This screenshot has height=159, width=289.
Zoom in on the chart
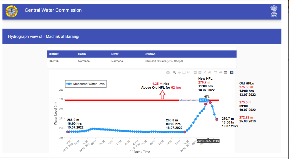195,72
